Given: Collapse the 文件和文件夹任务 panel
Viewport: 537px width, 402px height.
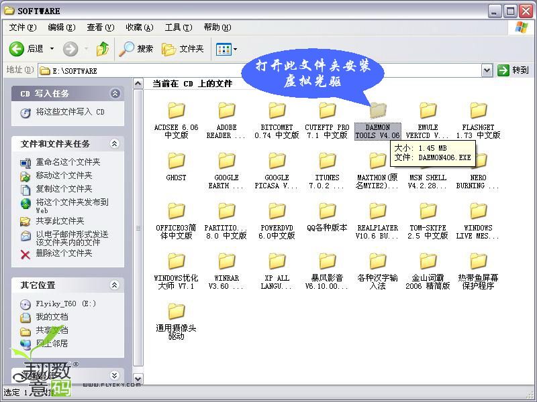Looking at the screenshot, I should click(114, 143).
